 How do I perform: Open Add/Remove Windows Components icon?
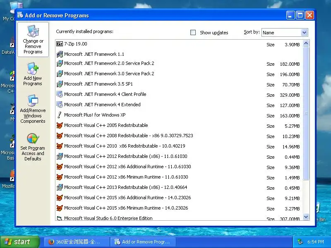(33, 100)
